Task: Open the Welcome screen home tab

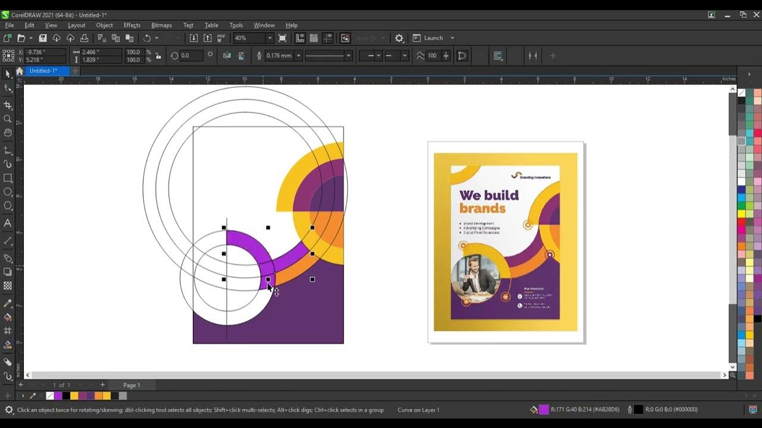Action: (19, 71)
